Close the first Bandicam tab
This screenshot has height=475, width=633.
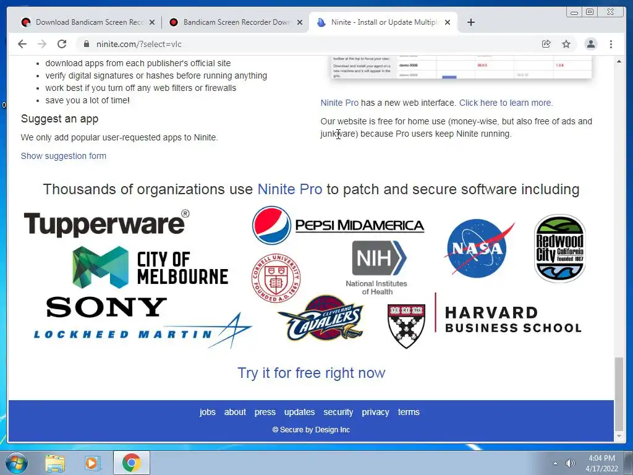(152, 22)
